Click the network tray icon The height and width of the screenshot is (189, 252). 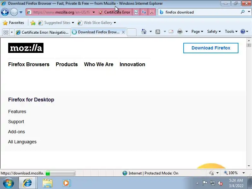point(212,183)
